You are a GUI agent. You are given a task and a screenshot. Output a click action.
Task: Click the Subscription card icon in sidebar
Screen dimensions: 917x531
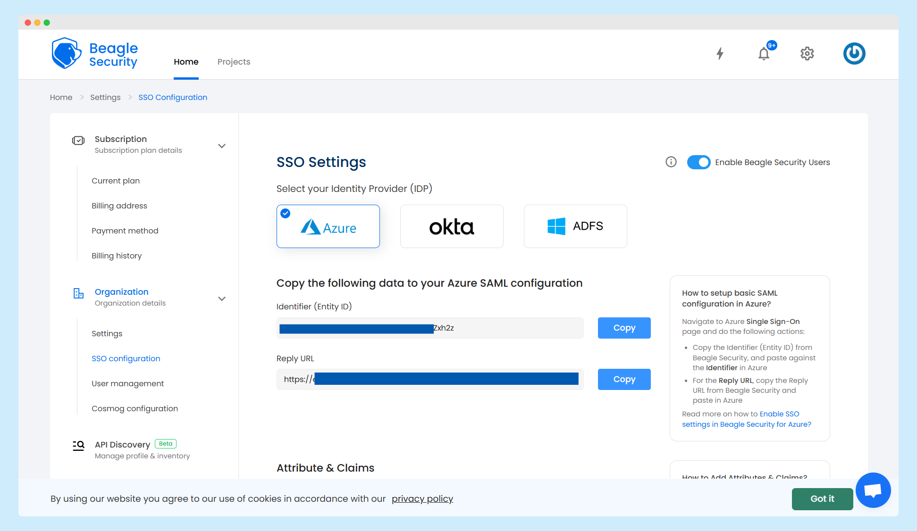pos(78,140)
